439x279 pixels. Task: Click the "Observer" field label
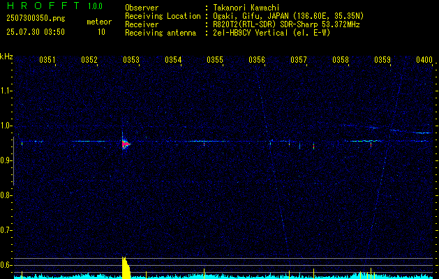point(142,8)
